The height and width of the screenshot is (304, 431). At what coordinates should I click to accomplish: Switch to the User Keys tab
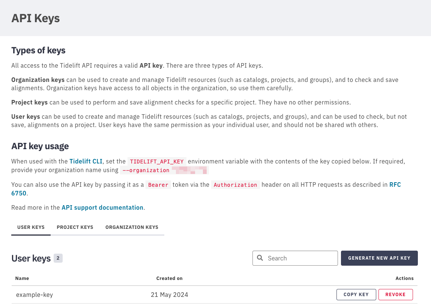pos(31,227)
